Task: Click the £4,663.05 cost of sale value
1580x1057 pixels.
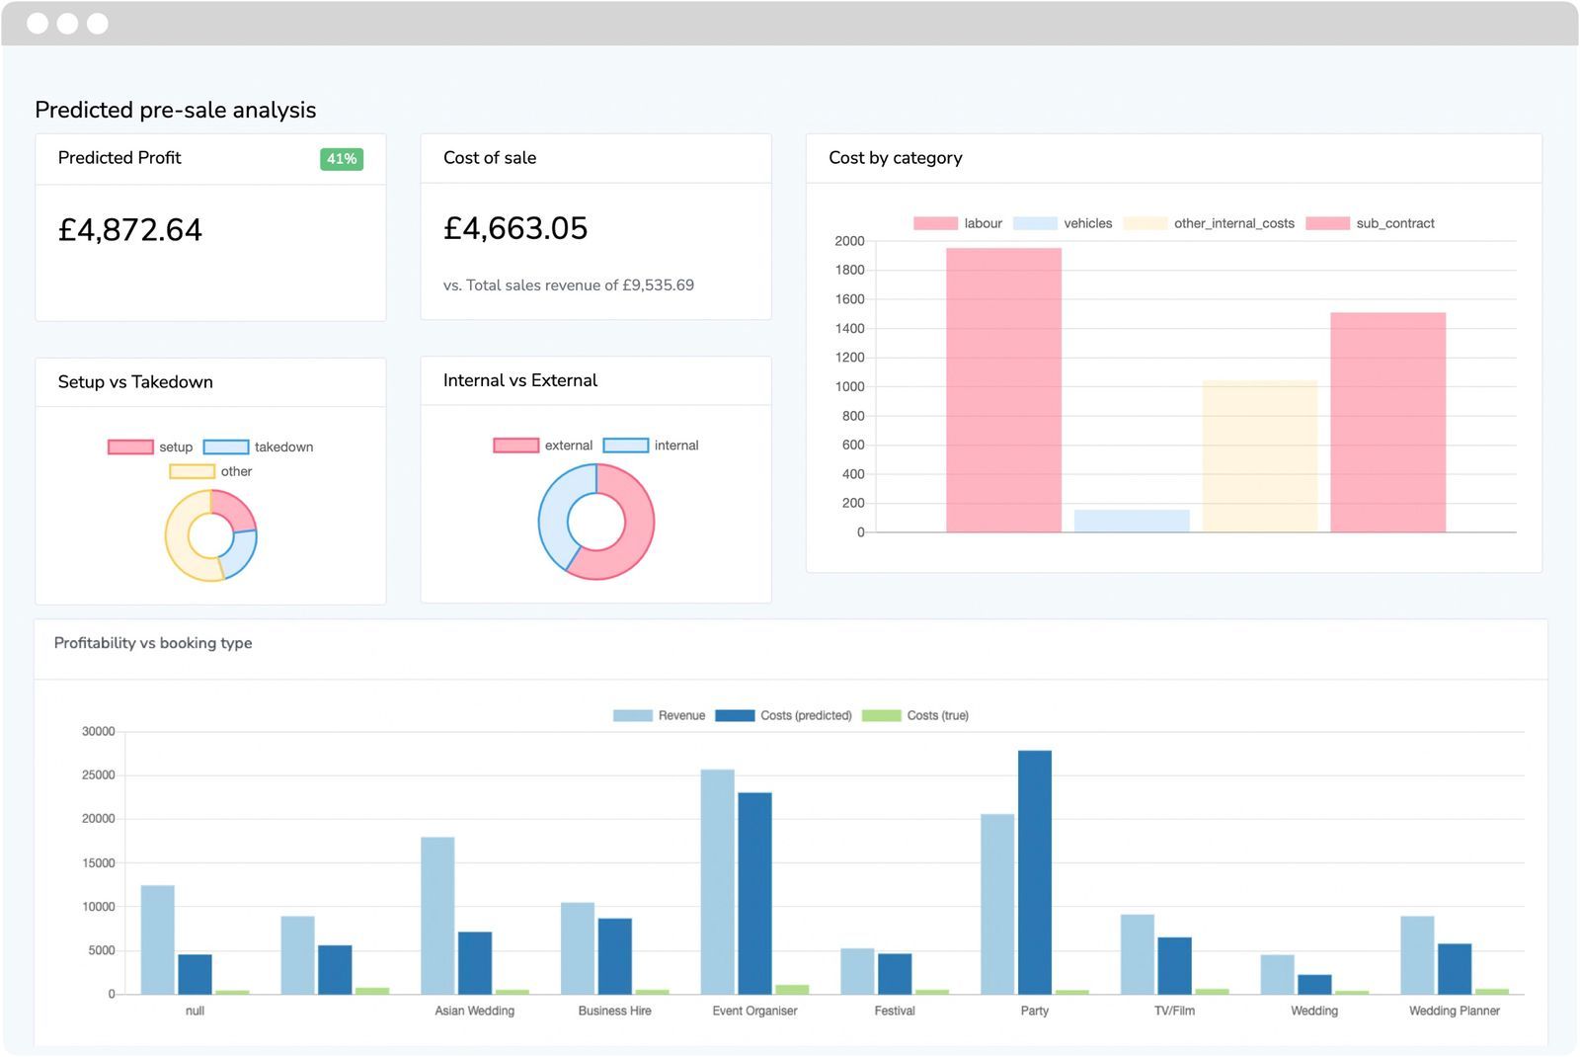Action: 515,229
